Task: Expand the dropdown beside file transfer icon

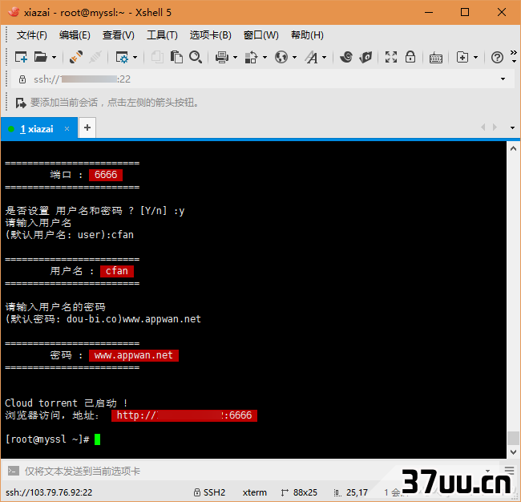Action: pos(476,58)
